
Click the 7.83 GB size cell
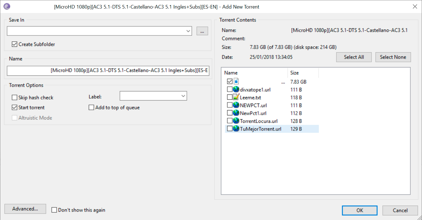298,82
